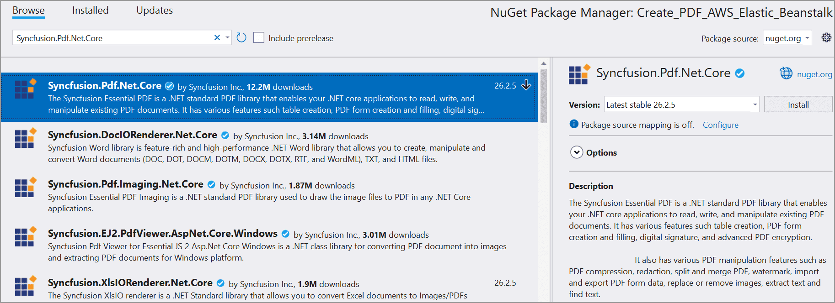Click verified badge in details pane header
This screenshot has height=303, width=835.
(x=739, y=73)
